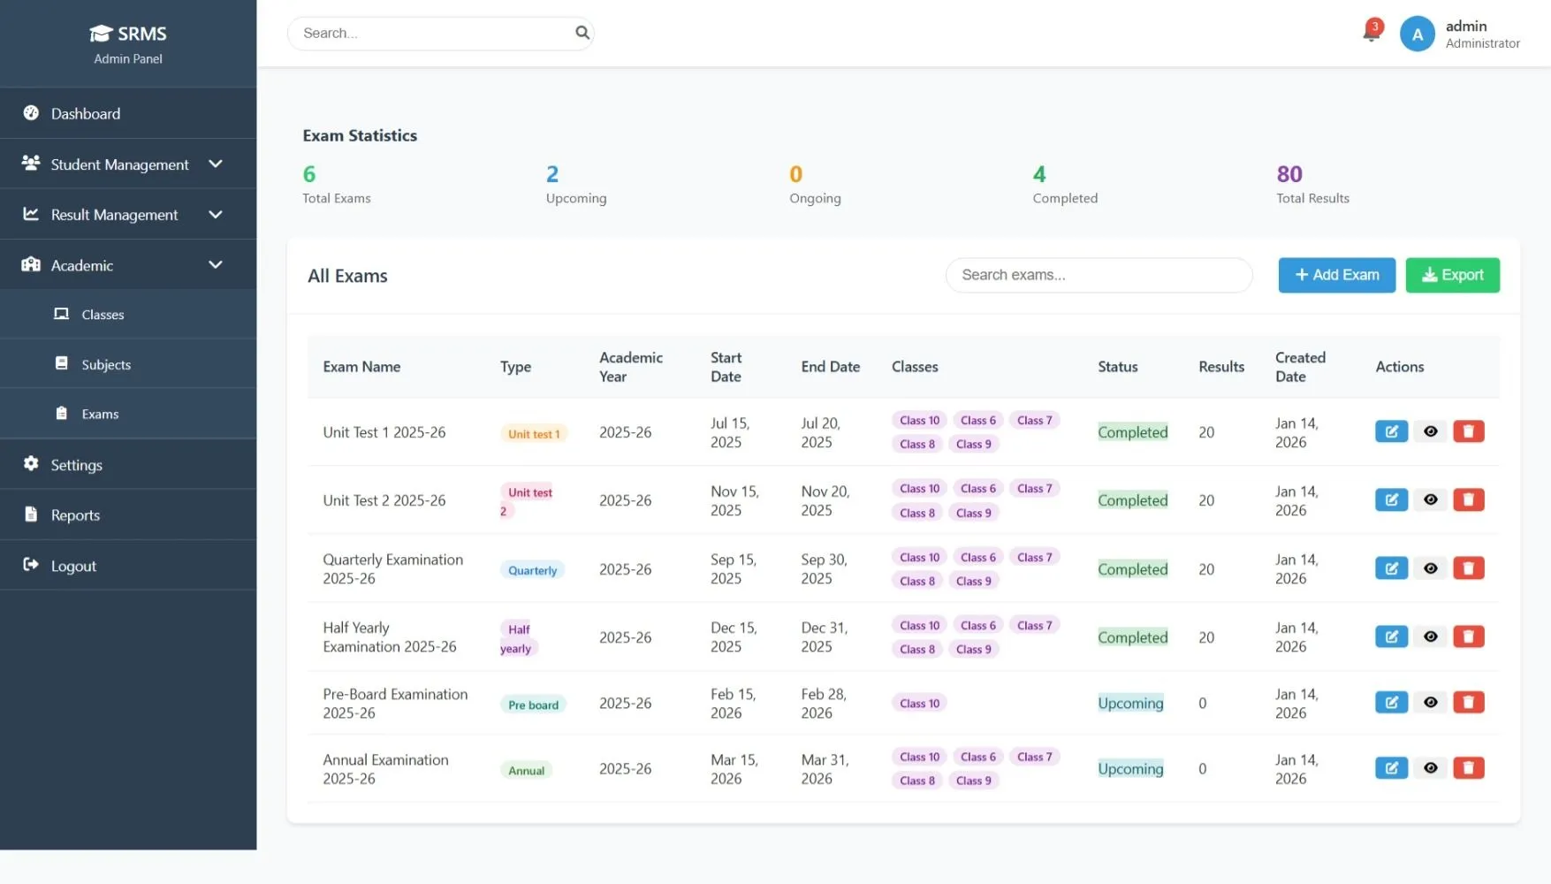
Task: Open Subjects in the sidebar
Action: point(105,363)
